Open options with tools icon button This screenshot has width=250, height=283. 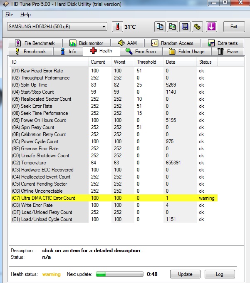tap(197, 27)
